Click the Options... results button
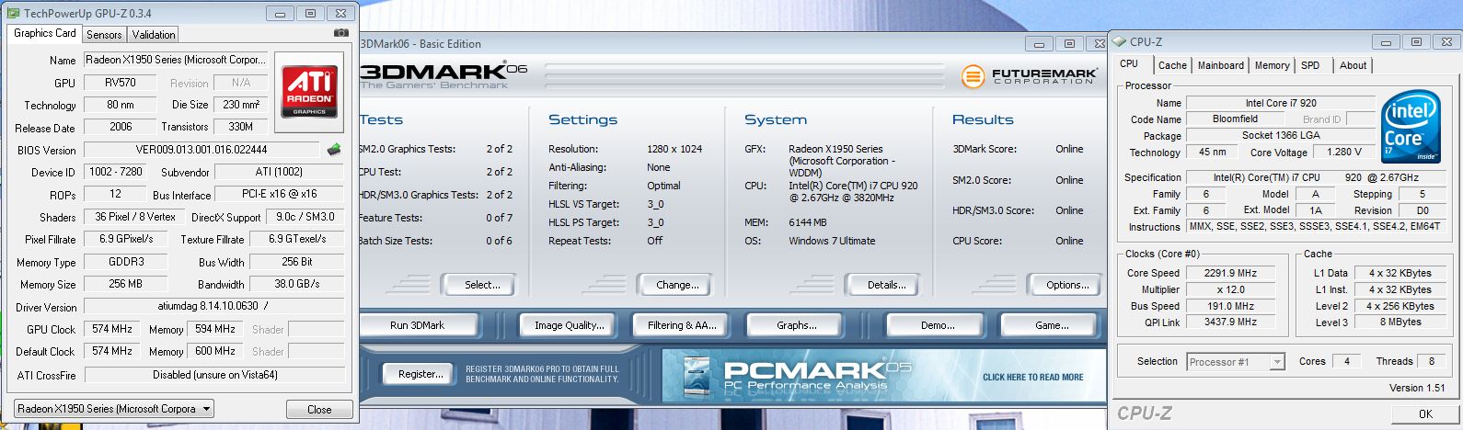This screenshot has width=1463, height=430. coord(1067,285)
